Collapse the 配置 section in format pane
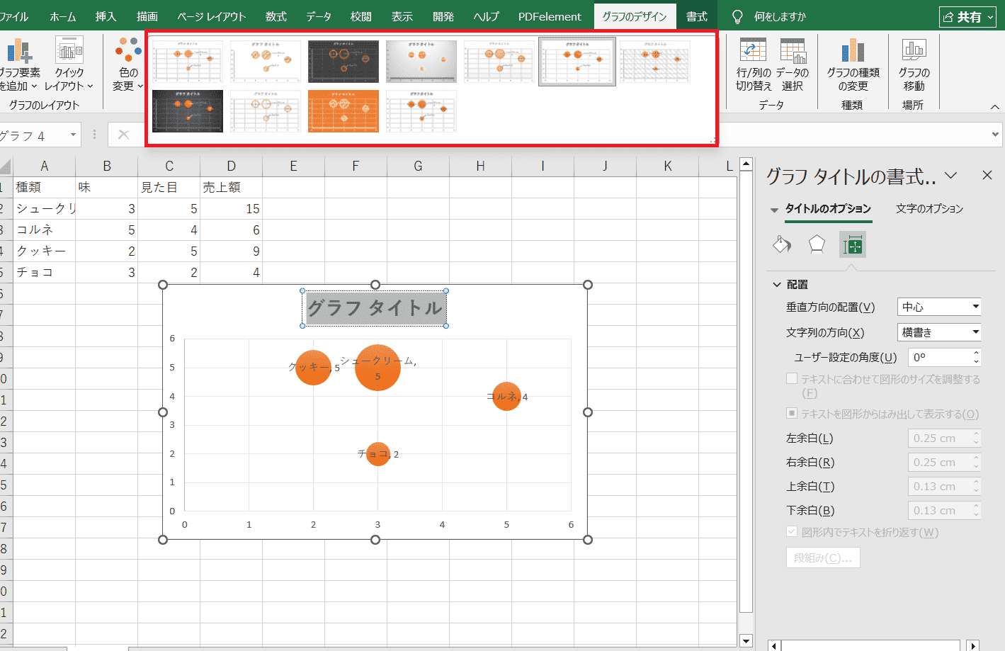This screenshot has width=1005, height=651. tap(777, 284)
